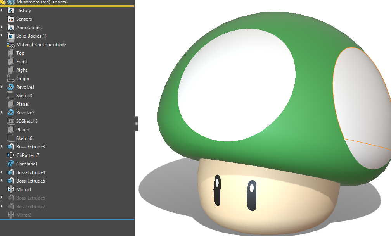
Task: Click the highlighted white spot on cap's right side
Action: coord(362,107)
